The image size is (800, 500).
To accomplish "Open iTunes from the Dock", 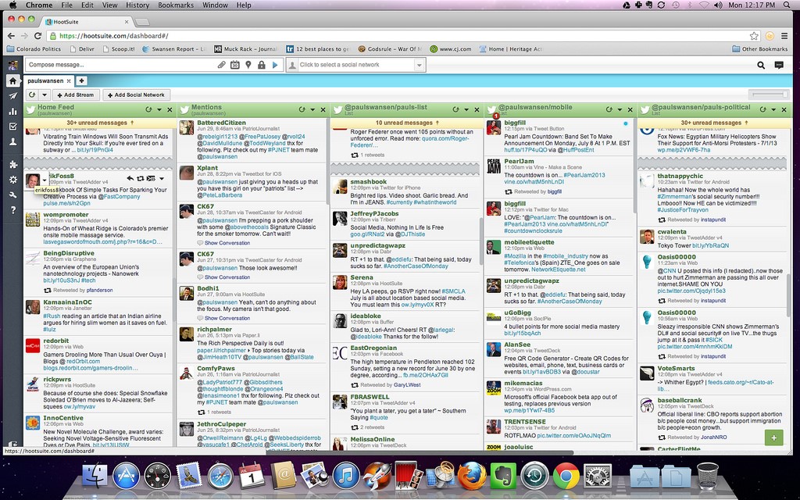I will point(346,476).
